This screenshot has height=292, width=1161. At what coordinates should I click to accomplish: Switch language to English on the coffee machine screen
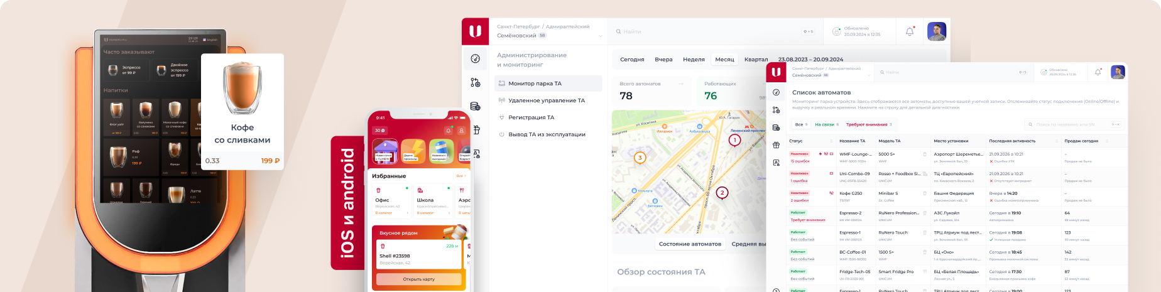210,40
